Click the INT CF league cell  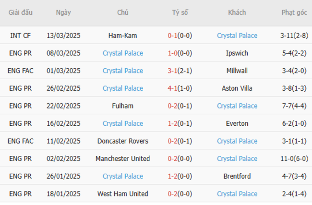(20, 36)
